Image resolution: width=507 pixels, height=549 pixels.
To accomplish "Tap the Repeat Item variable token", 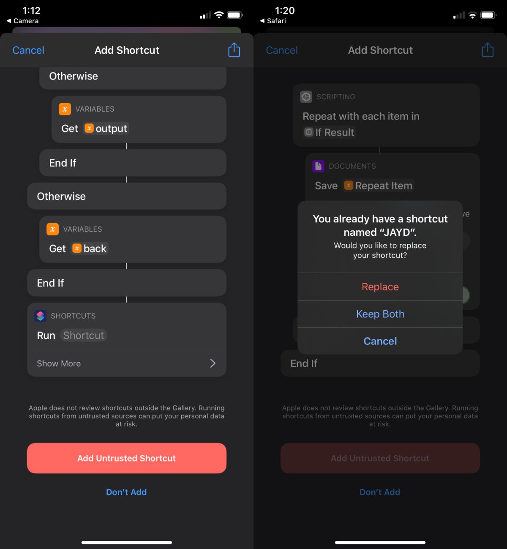I will pos(378,186).
